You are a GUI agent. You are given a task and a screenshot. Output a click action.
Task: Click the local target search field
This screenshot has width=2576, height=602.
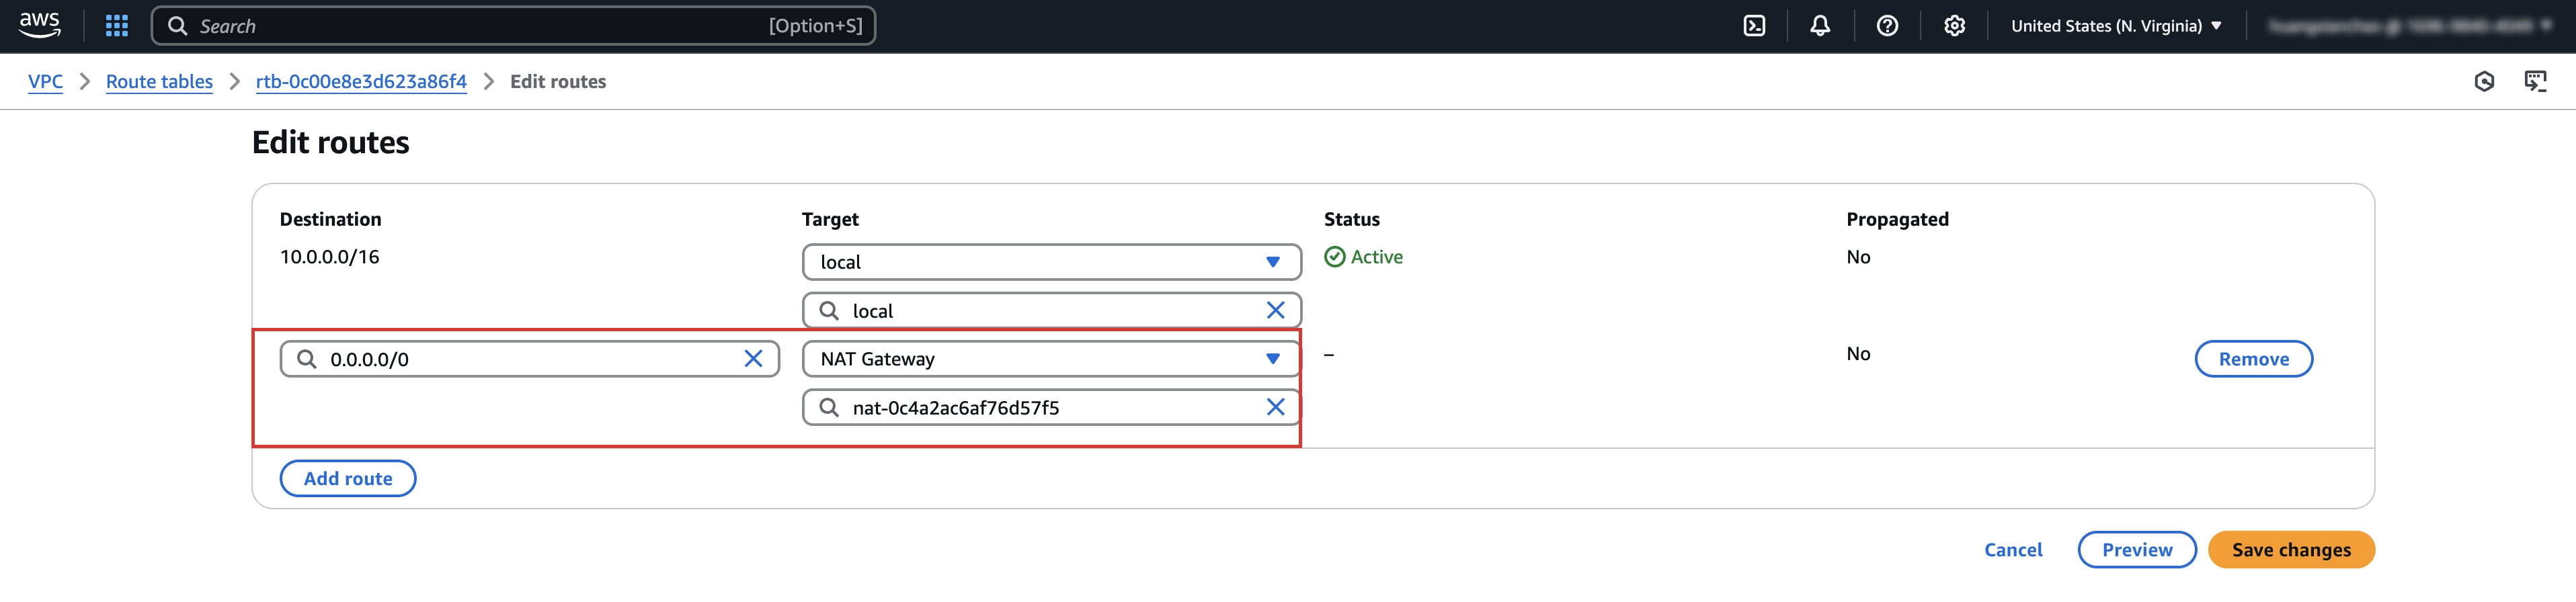pos(1051,311)
